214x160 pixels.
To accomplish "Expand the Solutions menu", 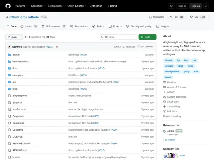I will click(38, 6).
